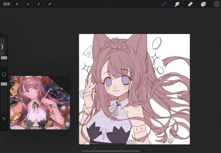Open the active color picker circle

pyautogui.click(x=216, y=4)
